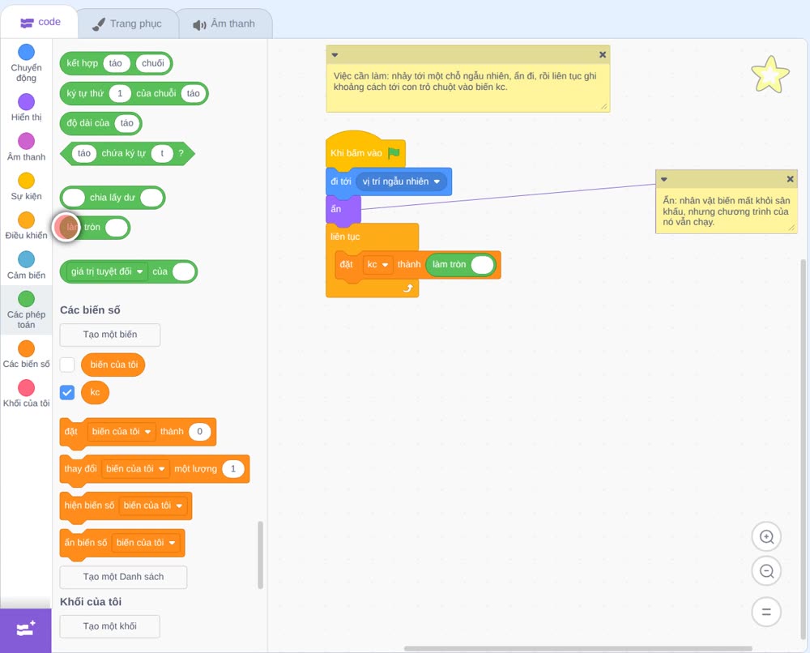Open variable dropdown in hiện biến số block
The image size is (810, 653).
pyautogui.click(x=153, y=506)
